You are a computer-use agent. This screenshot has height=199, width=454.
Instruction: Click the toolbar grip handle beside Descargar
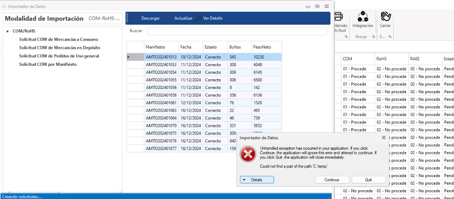tap(127, 18)
